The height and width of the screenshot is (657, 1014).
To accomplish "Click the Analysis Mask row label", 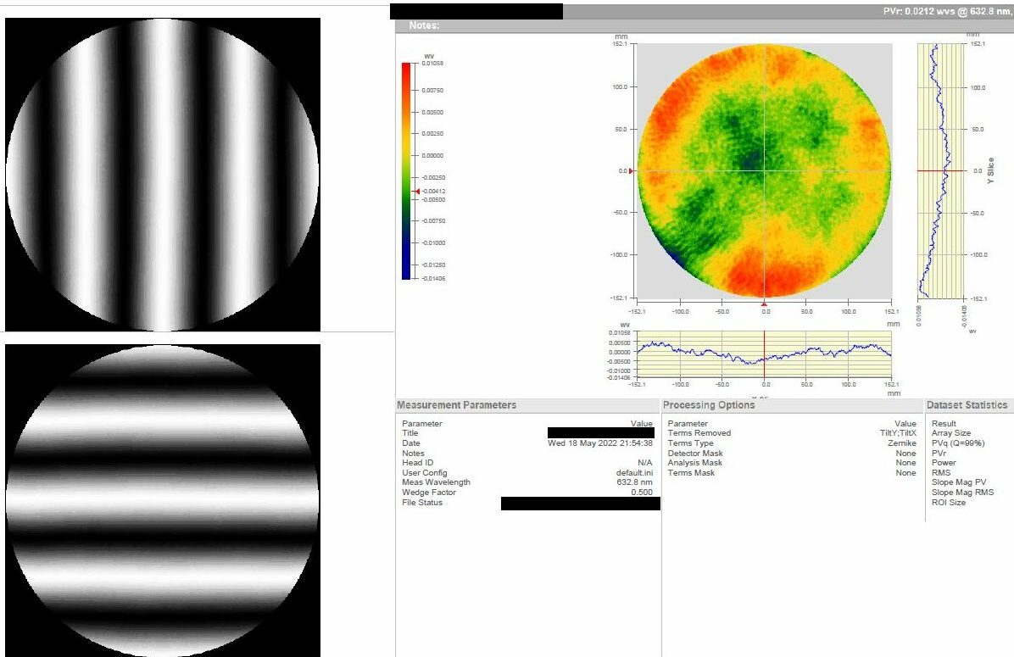I will point(694,463).
